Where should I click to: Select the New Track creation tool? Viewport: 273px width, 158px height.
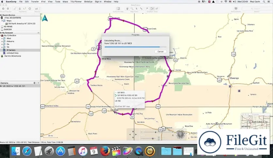tap(157, 8)
